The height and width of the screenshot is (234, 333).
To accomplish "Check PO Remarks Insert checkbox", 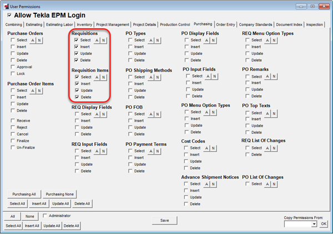I will [x=248, y=82].
